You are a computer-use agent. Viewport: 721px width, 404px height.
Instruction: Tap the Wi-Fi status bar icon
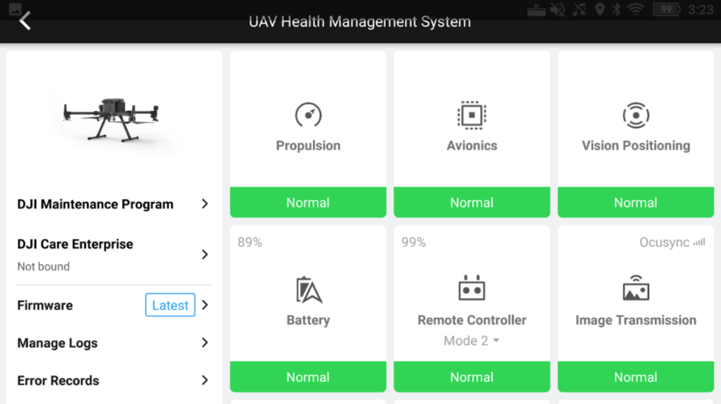click(635, 9)
